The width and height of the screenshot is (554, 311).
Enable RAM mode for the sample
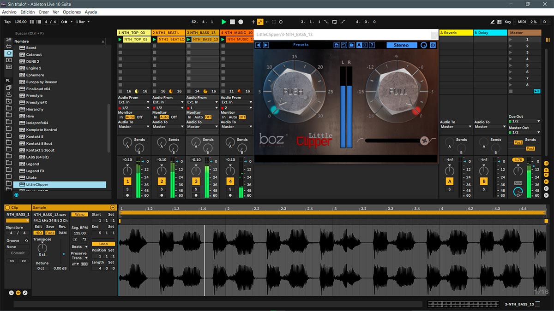tap(62, 233)
